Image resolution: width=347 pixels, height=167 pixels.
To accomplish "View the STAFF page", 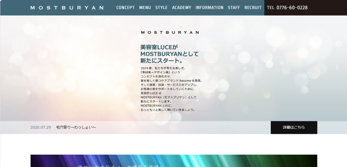I will point(234,7).
